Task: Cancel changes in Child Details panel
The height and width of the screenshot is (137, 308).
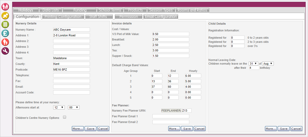Action: tap(296, 129)
